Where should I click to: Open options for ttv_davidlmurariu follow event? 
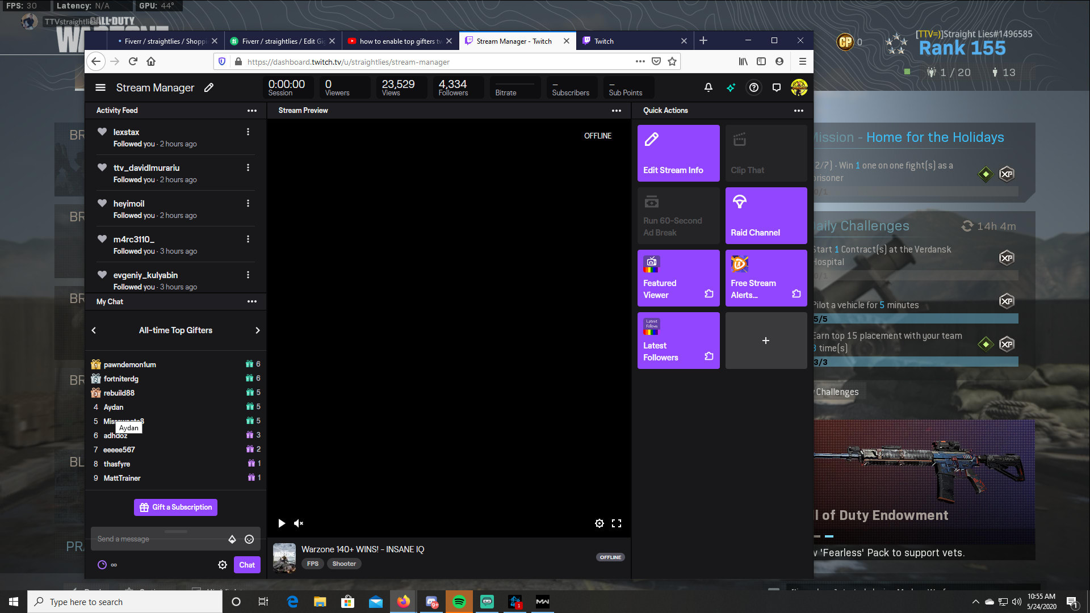point(248,167)
